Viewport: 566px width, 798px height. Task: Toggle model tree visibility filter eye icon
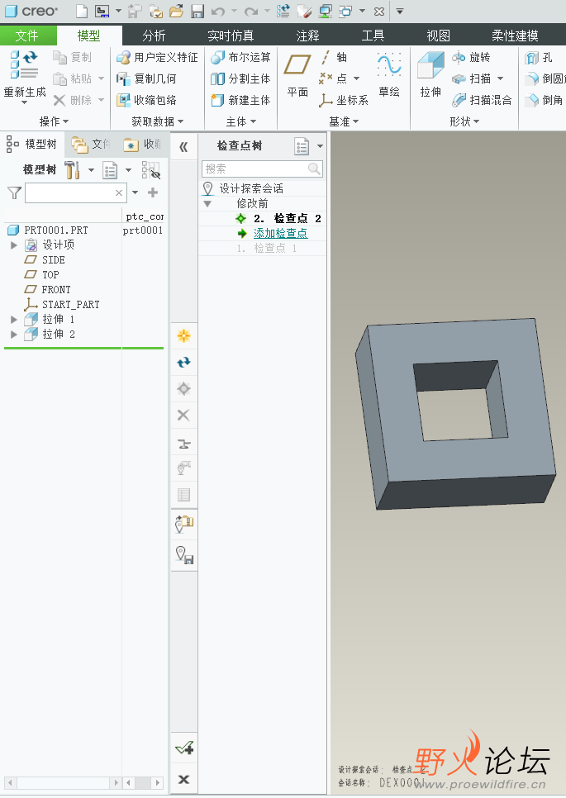[x=151, y=170]
